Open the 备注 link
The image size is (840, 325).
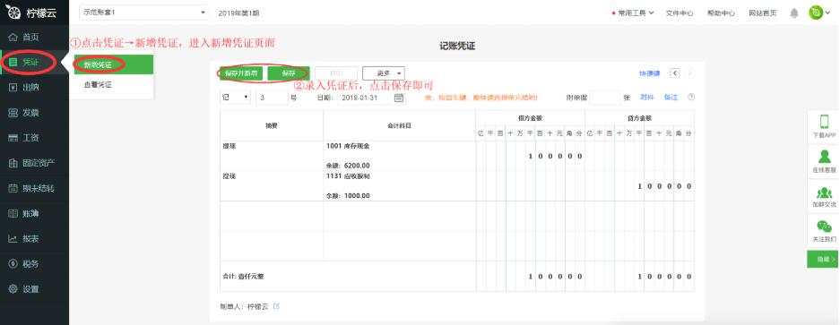point(671,98)
